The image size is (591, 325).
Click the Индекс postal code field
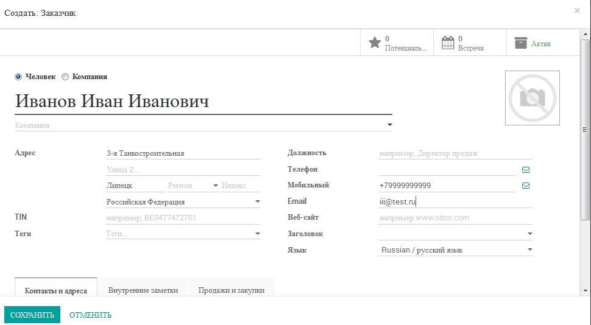tap(241, 186)
